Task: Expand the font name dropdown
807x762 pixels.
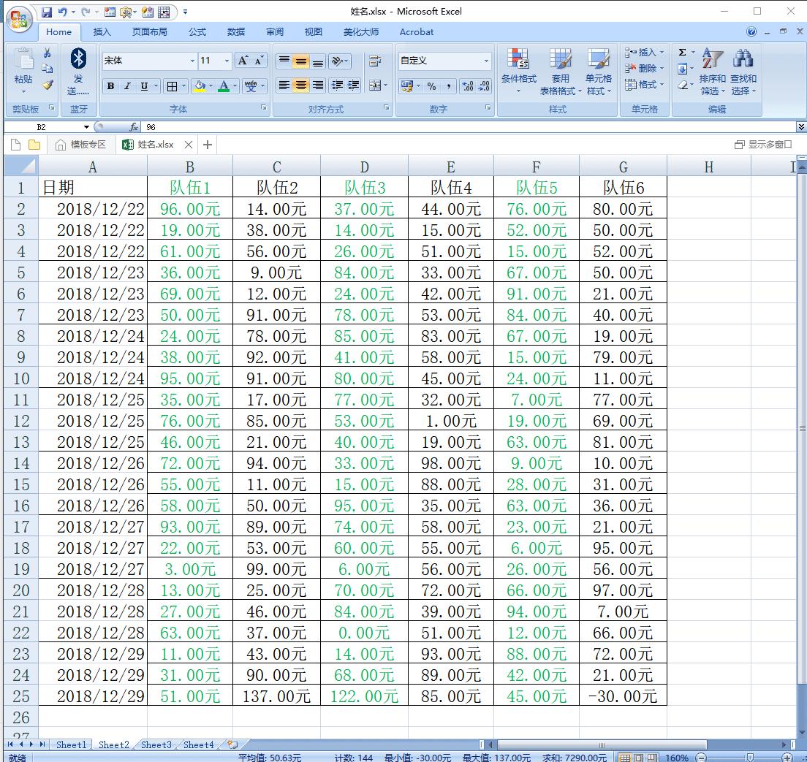Action: 192,61
